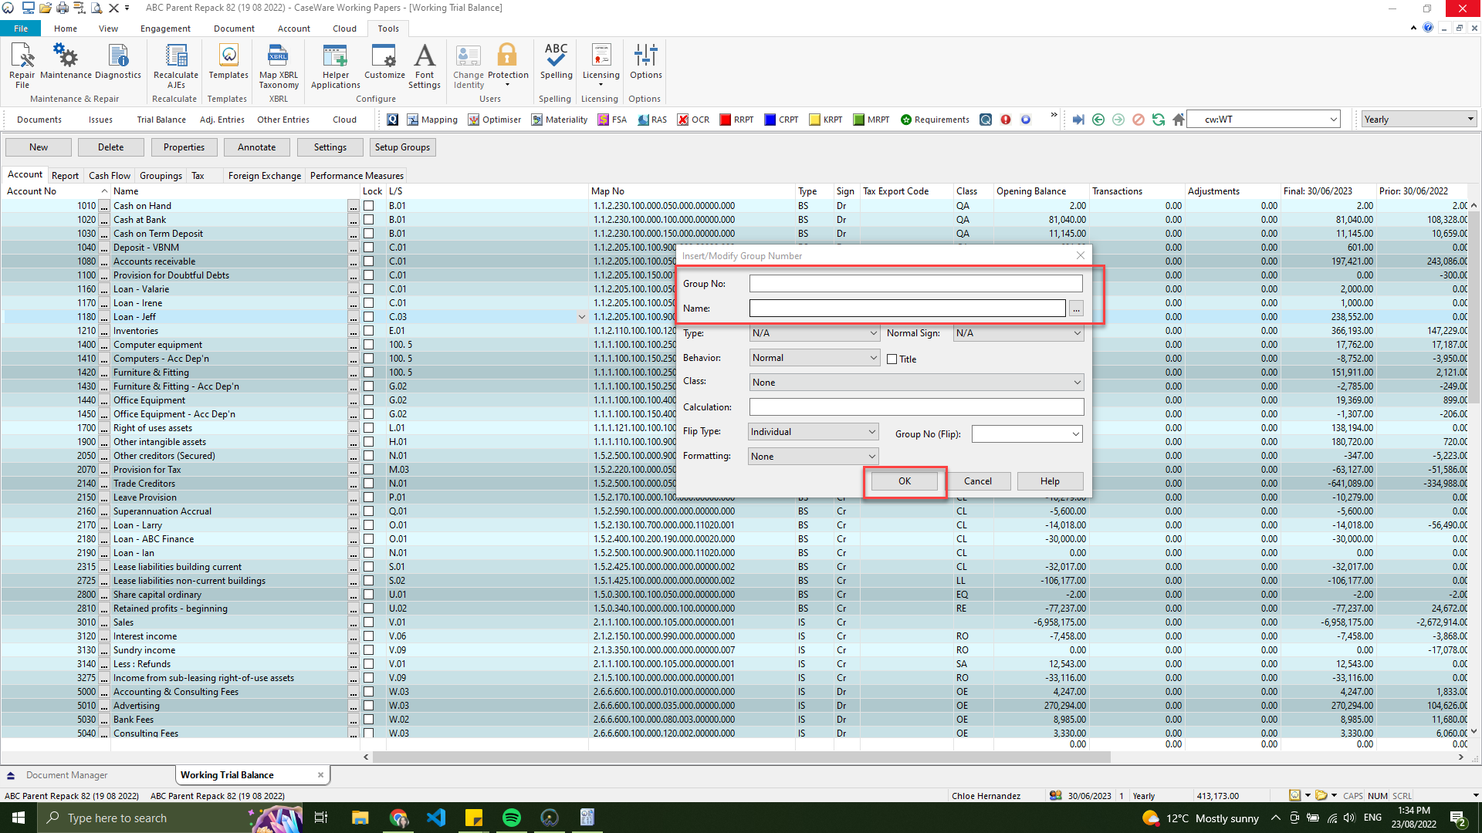Viewport: 1482px width, 833px height.
Task: Tick the Title checkbox in dialog
Action: pyautogui.click(x=892, y=359)
